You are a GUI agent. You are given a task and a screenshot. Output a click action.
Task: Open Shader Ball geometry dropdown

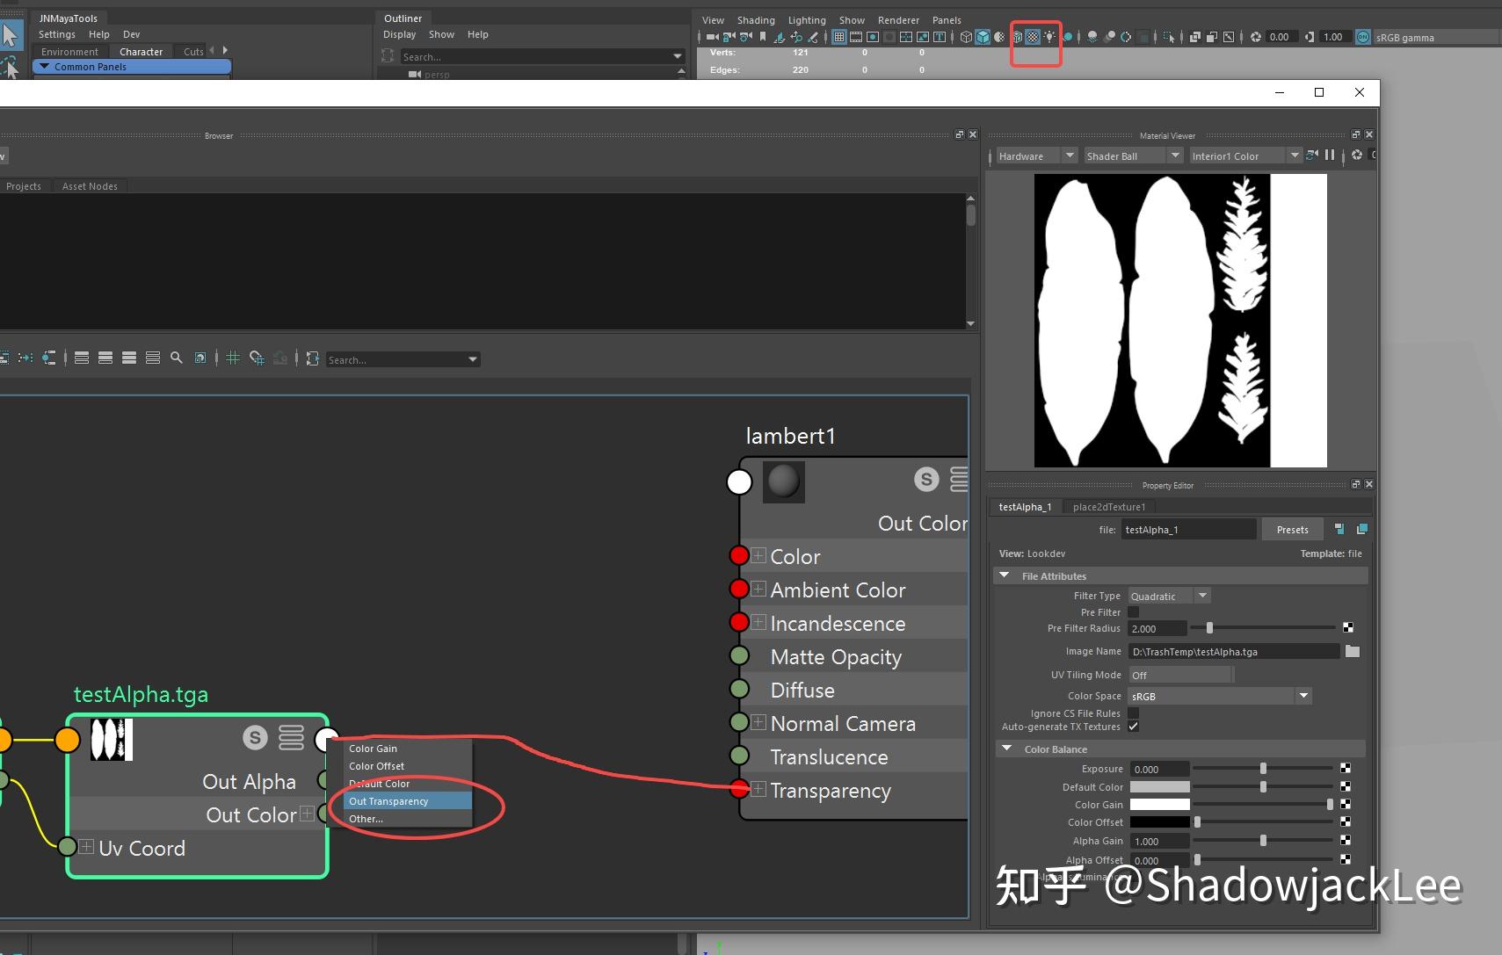tap(1133, 156)
